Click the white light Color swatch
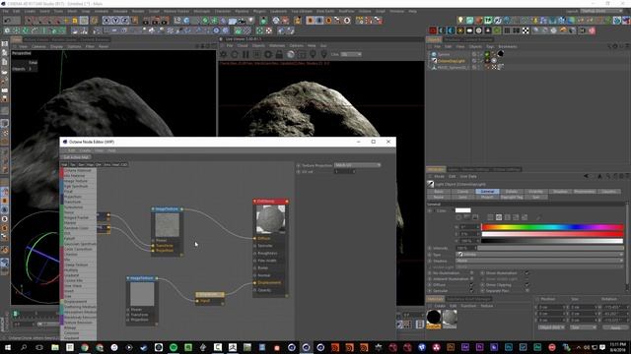The height and width of the screenshot is (354, 631). click(x=462, y=210)
